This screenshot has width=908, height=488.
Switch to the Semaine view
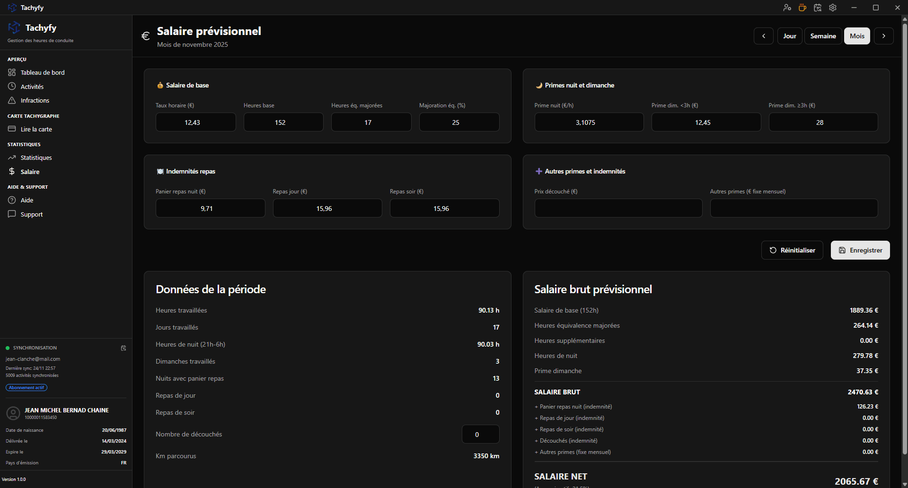pos(823,35)
